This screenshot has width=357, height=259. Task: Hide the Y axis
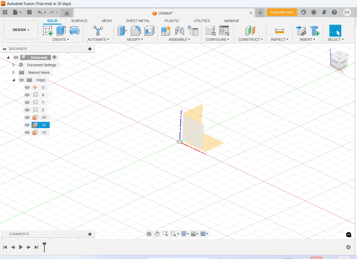coord(27,102)
